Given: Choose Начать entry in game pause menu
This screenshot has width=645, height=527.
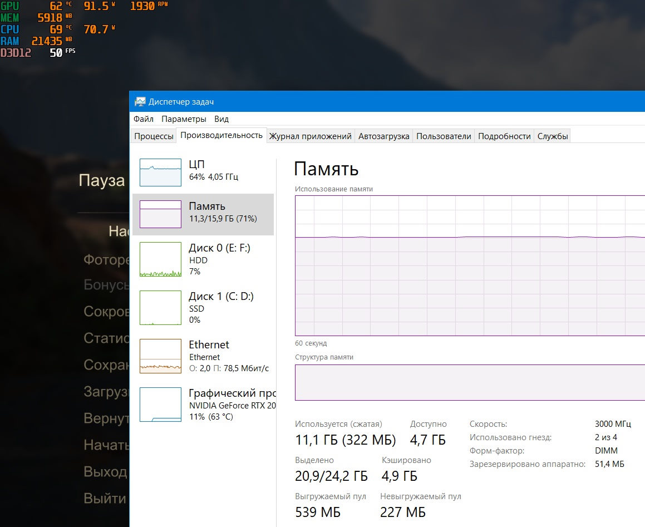Looking at the screenshot, I should coord(106,445).
